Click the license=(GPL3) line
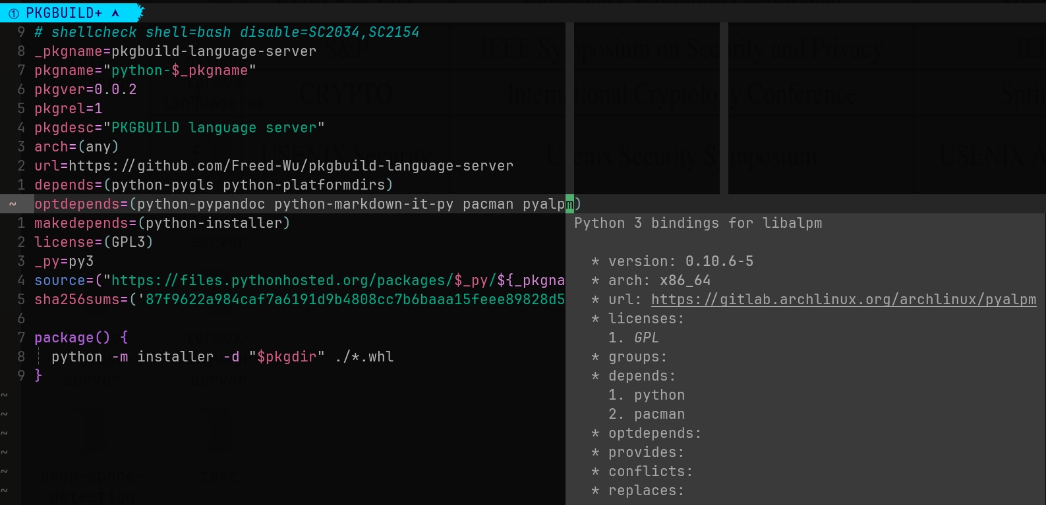Image resolution: width=1046 pixels, height=505 pixels. (x=94, y=242)
